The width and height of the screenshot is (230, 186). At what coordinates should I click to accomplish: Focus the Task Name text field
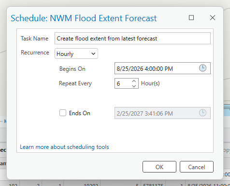pyautogui.click(x=132, y=39)
